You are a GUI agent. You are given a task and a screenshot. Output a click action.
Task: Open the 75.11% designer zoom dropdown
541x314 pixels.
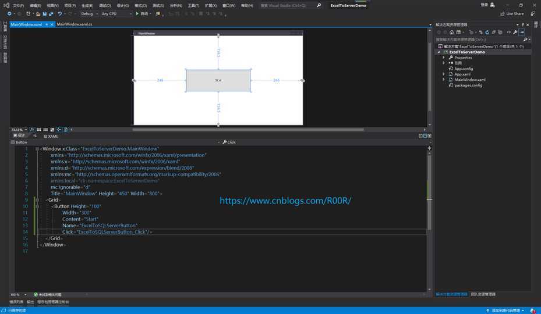(x=19, y=130)
